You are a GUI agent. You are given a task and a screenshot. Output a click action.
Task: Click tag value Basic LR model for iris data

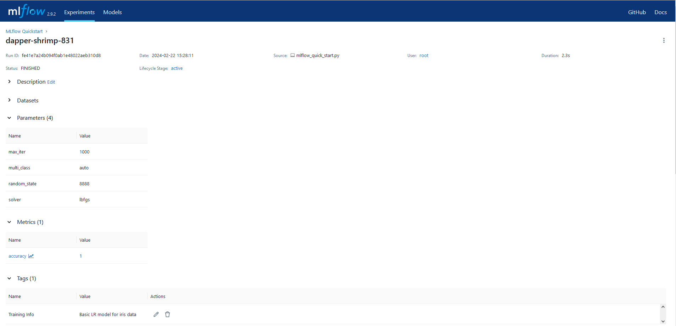tap(108, 314)
